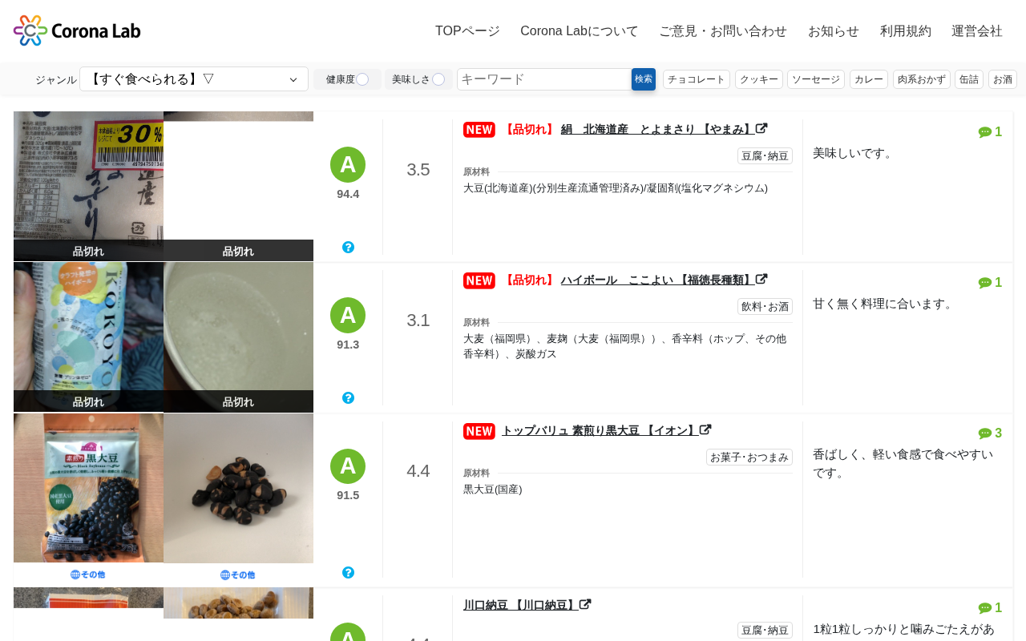
Task: Click green A grade badge above 91.3
Action: [348, 315]
